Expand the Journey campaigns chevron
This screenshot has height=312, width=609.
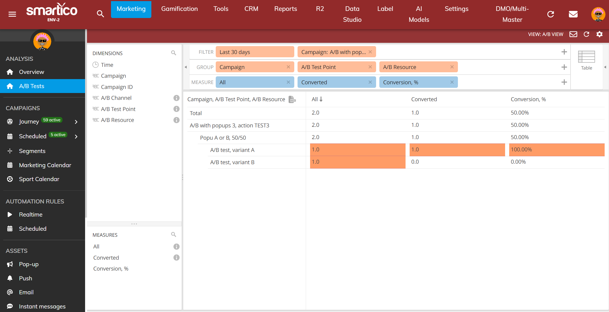76,122
